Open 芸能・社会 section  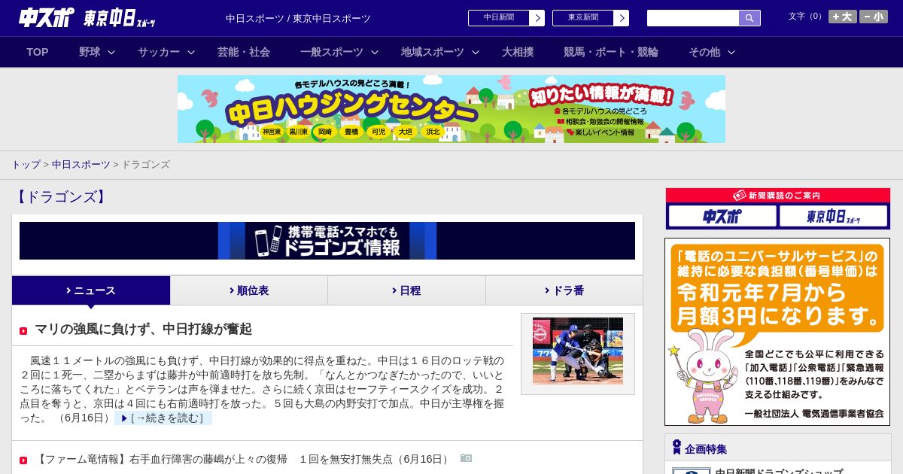(244, 52)
